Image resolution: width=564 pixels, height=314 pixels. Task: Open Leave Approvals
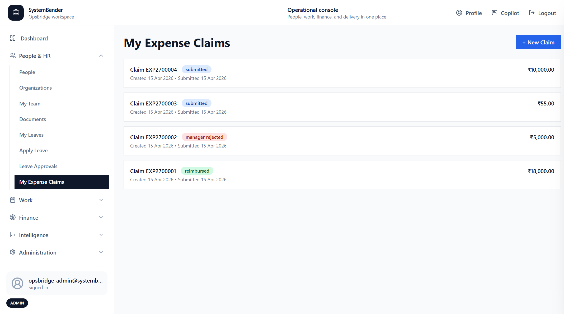tap(62, 166)
